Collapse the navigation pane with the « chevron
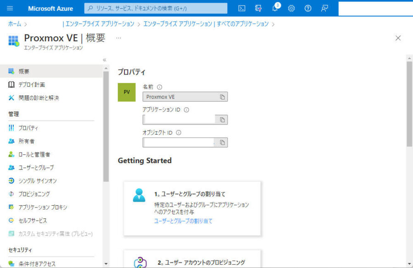The image size is (413, 268). 104,60
